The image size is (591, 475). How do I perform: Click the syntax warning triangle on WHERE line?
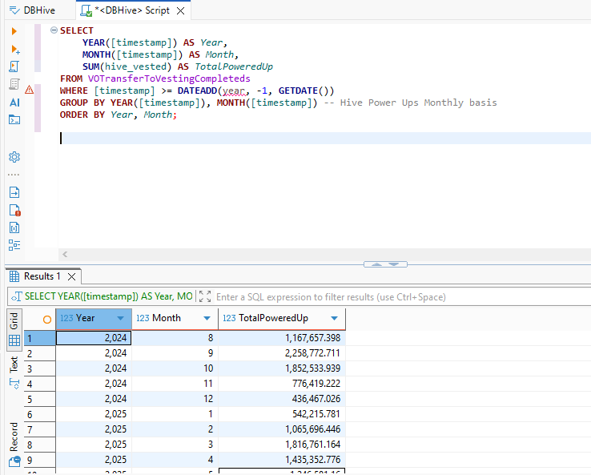tap(29, 90)
